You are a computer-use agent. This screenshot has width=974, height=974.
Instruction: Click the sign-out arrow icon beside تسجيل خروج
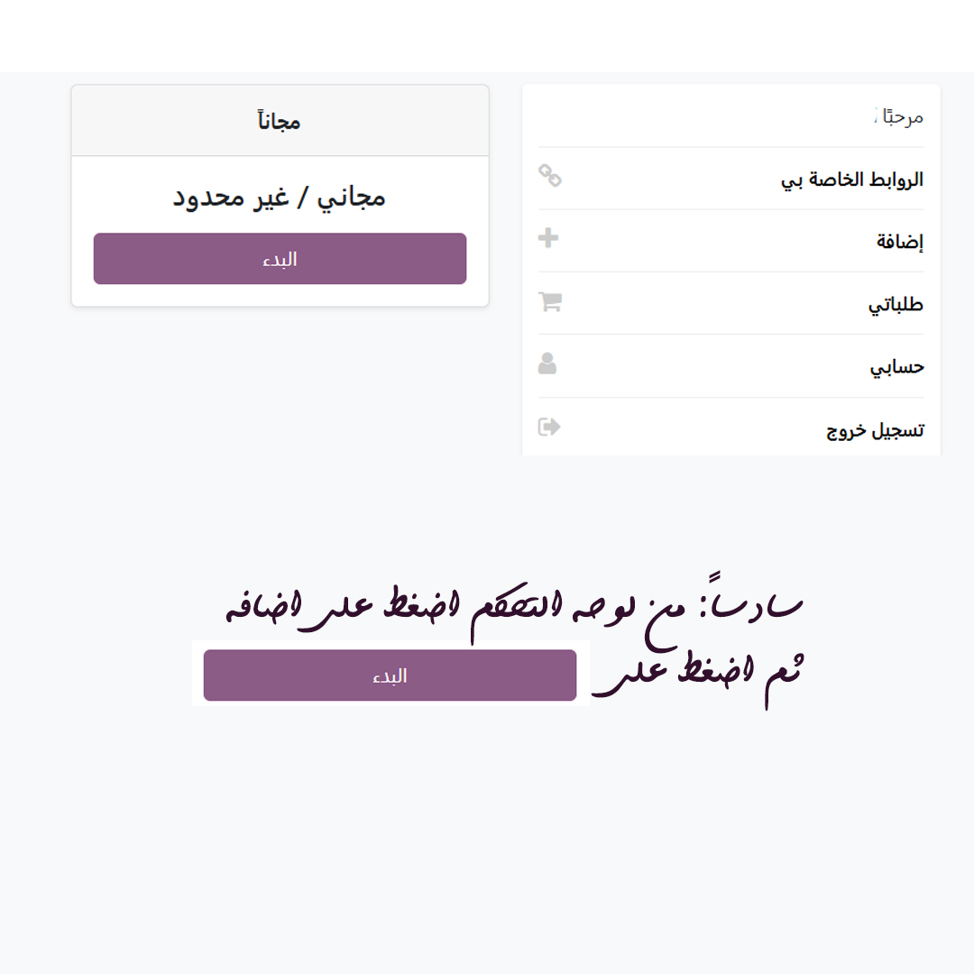point(549,427)
